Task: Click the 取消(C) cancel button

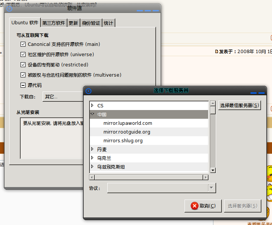Action: click(203, 206)
